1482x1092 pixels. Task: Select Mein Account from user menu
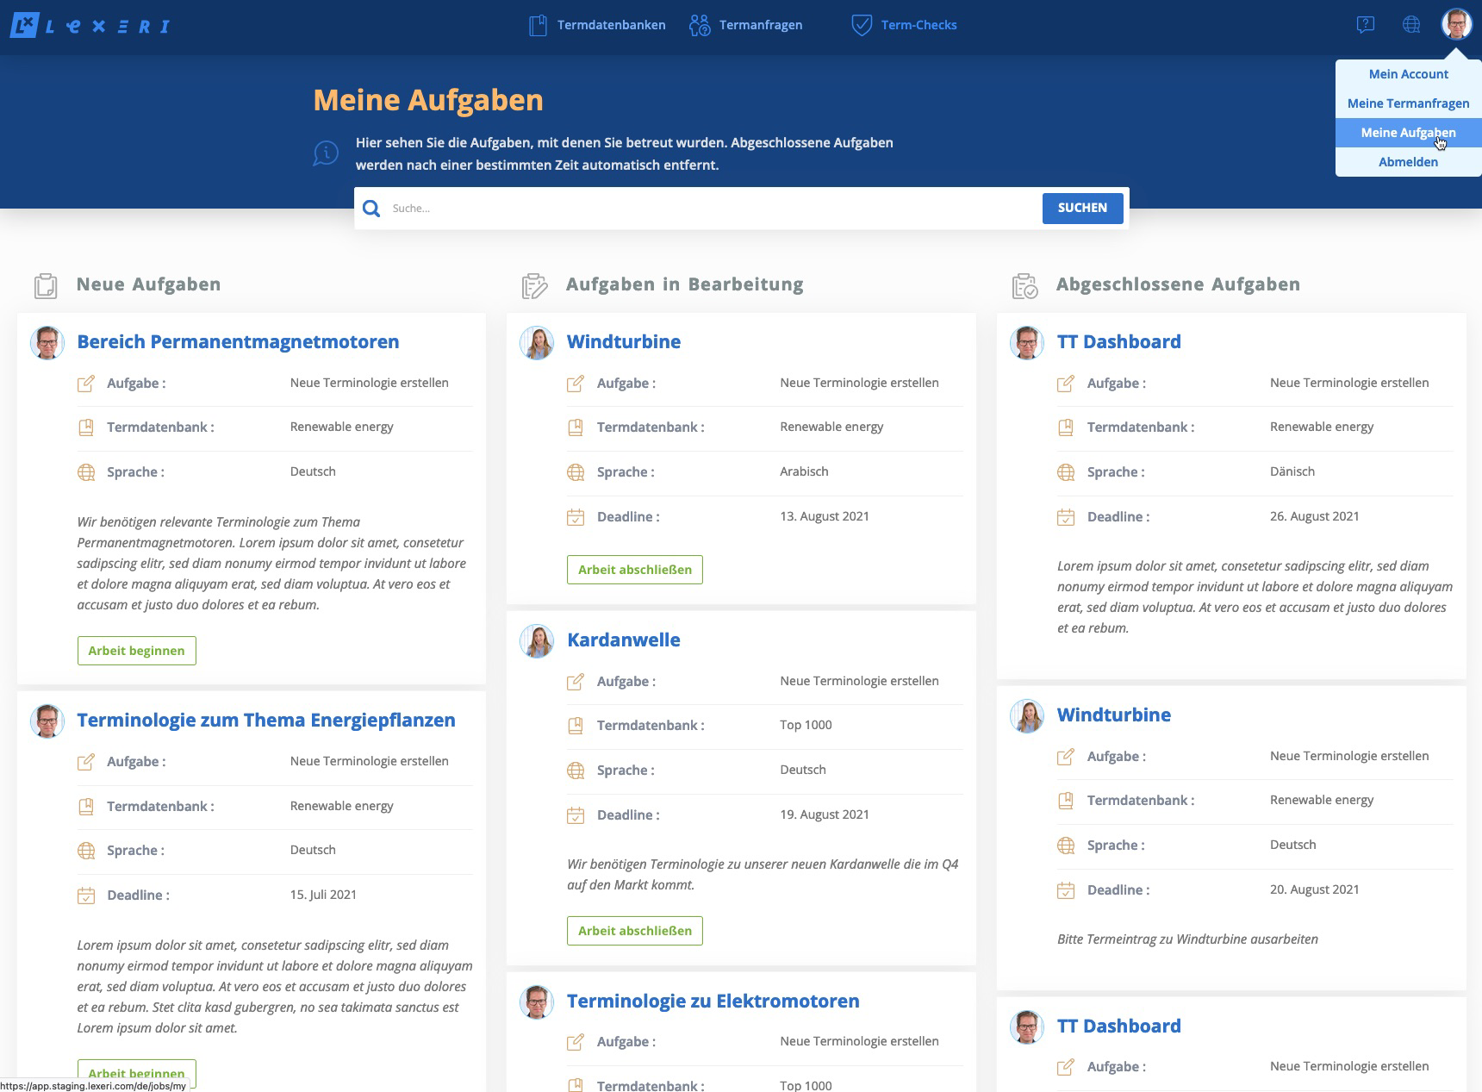pyautogui.click(x=1408, y=74)
